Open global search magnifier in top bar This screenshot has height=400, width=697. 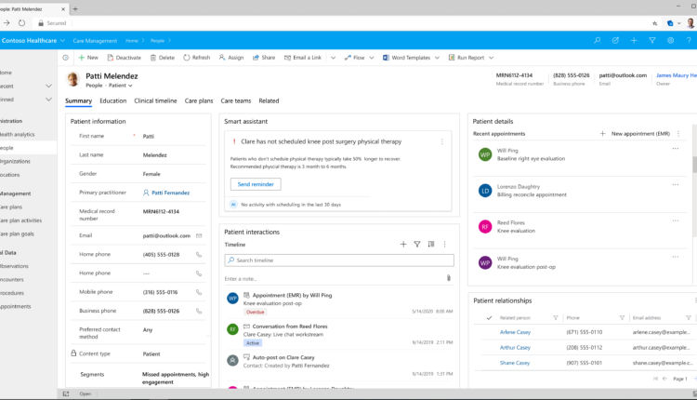597,40
